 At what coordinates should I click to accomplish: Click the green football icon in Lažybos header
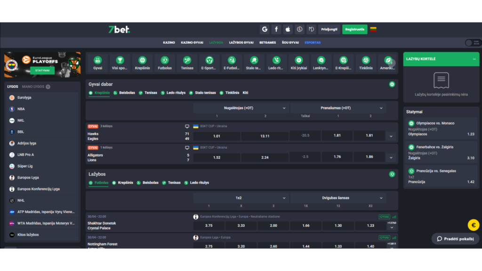coord(392,174)
